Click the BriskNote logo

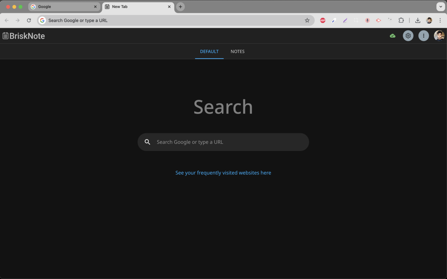[24, 36]
